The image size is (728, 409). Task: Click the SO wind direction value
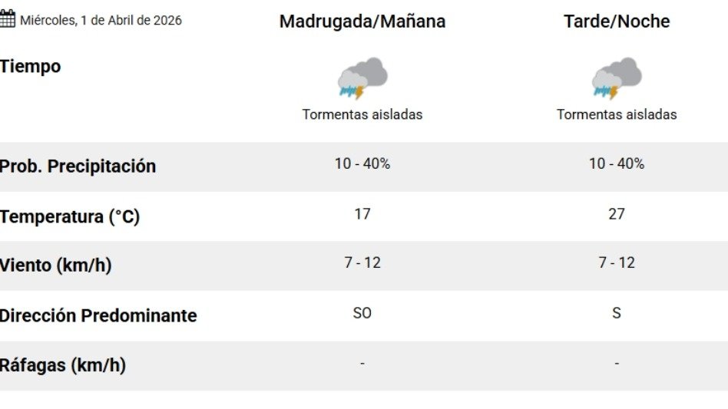[x=362, y=313]
